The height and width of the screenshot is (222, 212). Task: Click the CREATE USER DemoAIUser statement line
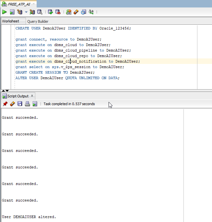[x=73, y=28]
